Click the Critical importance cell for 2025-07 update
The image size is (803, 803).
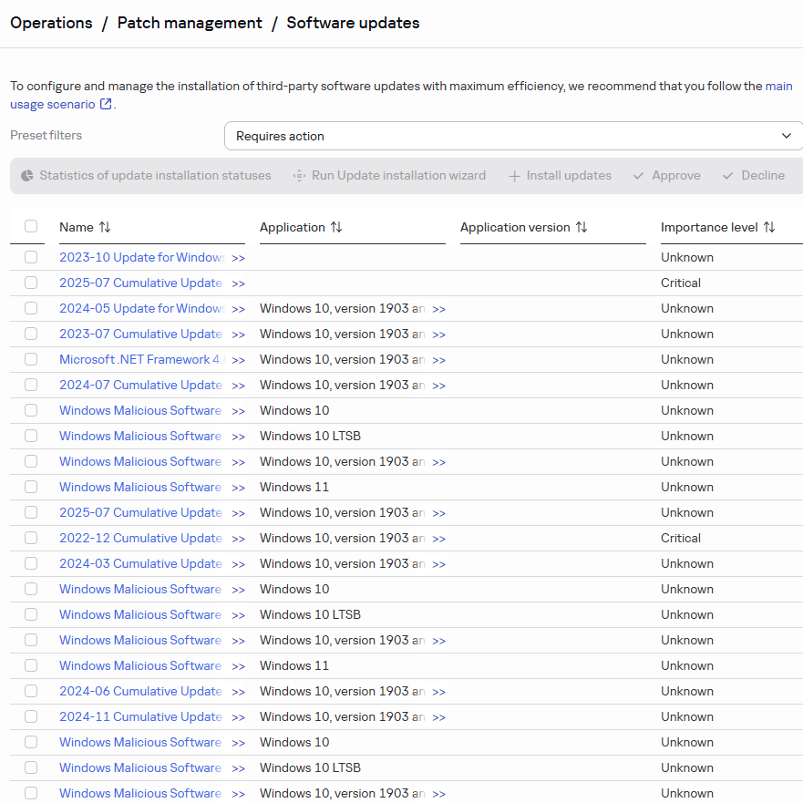coord(681,283)
